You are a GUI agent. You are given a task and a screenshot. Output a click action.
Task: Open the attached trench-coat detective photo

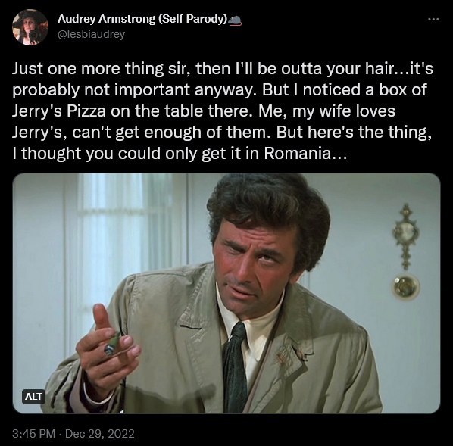pyautogui.click(x=227, y=293)
